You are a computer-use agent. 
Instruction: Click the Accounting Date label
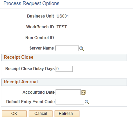[x=39, y=92]
